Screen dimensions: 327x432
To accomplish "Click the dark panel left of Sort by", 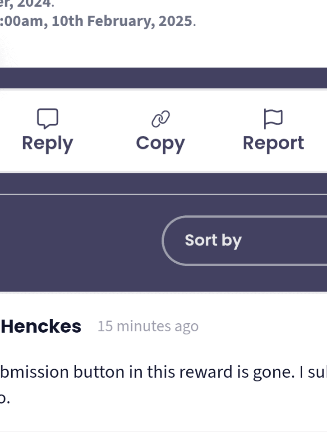I will (x=81, y=241).
